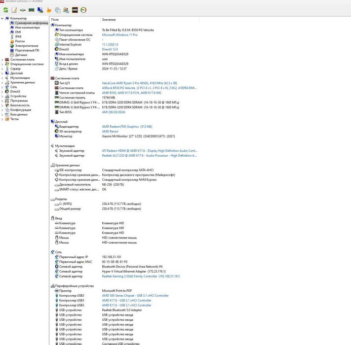351x345 pixels.
Task: Select DMI in the tree
Action: [x=18, y=32]
